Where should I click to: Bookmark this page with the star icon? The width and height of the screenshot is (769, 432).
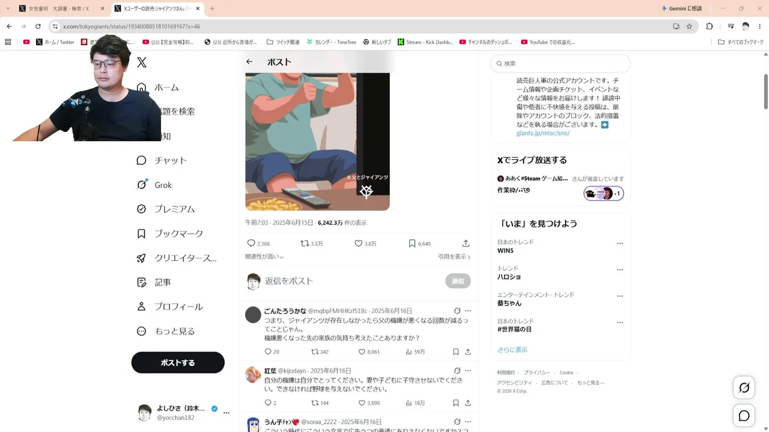click(689, 26)
